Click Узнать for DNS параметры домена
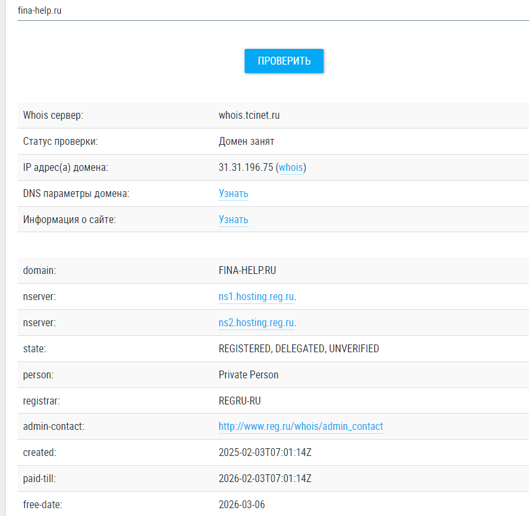 pos(233,194)
